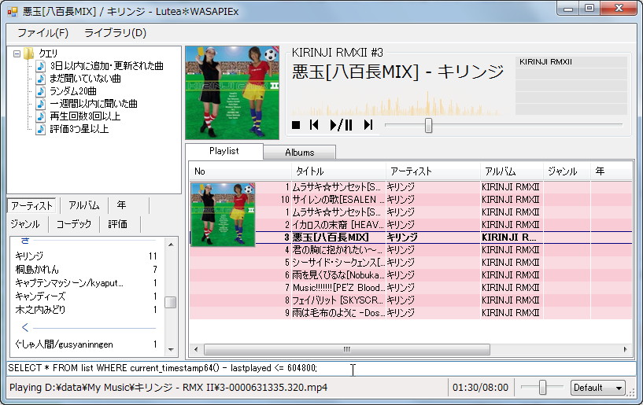Click into the SQL query input field
The width and height of the screenshot is (643, 405).
[x=321, y=368]
